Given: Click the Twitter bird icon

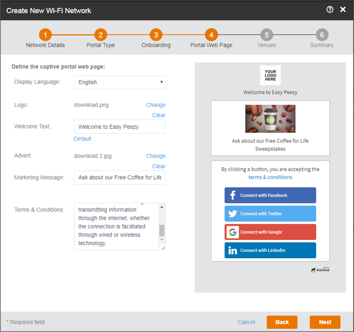Looking at the screenshot, I should [x=233, y=214].
